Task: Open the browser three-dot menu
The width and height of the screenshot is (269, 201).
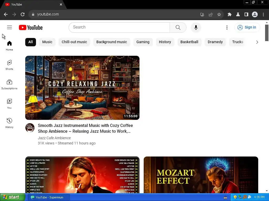Action: (263, 15)
